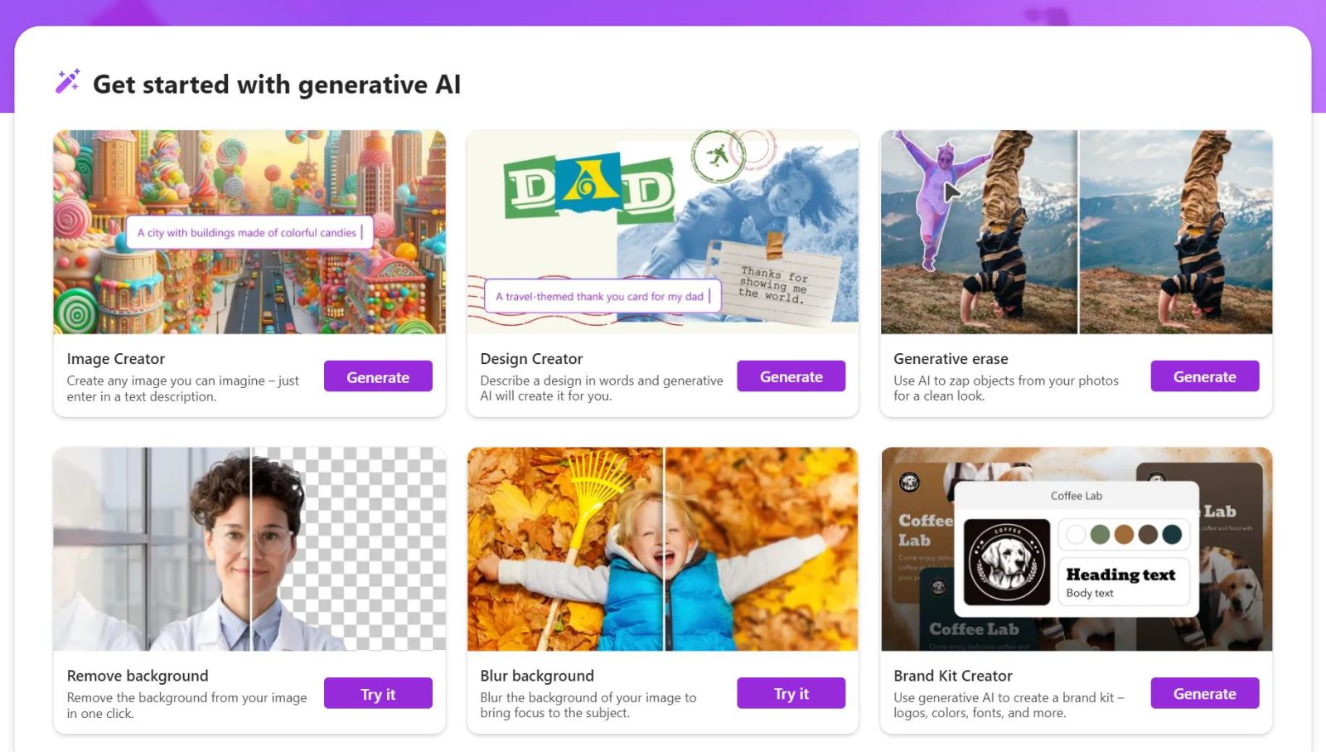This screenshot has width=1326, height=752.
Task: Click the travel-themed thank you card prompt
Action: 603,296
